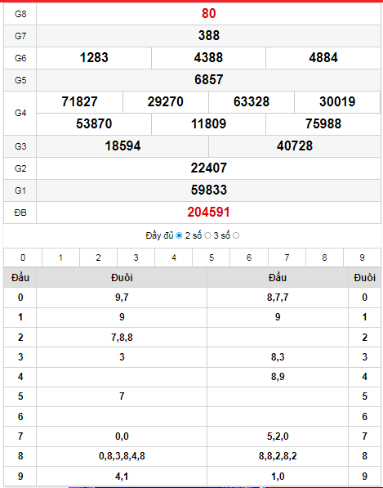Viewport: 383px width, 488px height.
Task: Select the G3 result 18594
Action: [122, 146]
